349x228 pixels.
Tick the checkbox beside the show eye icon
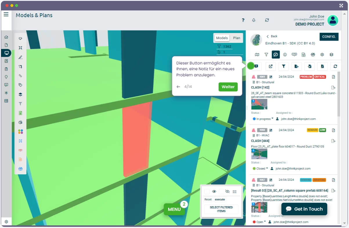pyautogui.click(x=207, y=192)
